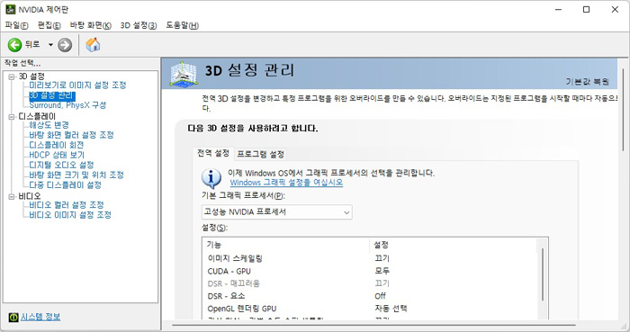Click the green Back arrow icon
Viewport: 630px width, 332px height.
[15, 45]
